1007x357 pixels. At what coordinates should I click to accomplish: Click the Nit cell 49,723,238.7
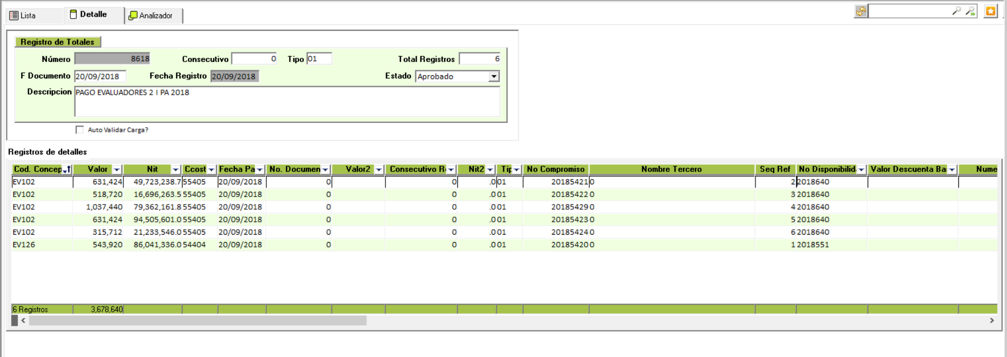[x=153, y=182]
